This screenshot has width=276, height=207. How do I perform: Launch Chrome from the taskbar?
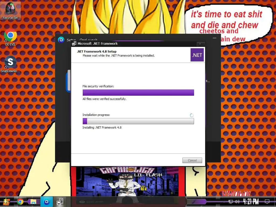[20, 202]
